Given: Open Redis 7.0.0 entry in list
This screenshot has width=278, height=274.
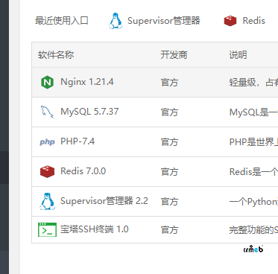Looking at the screenshot, I should 83,171.
